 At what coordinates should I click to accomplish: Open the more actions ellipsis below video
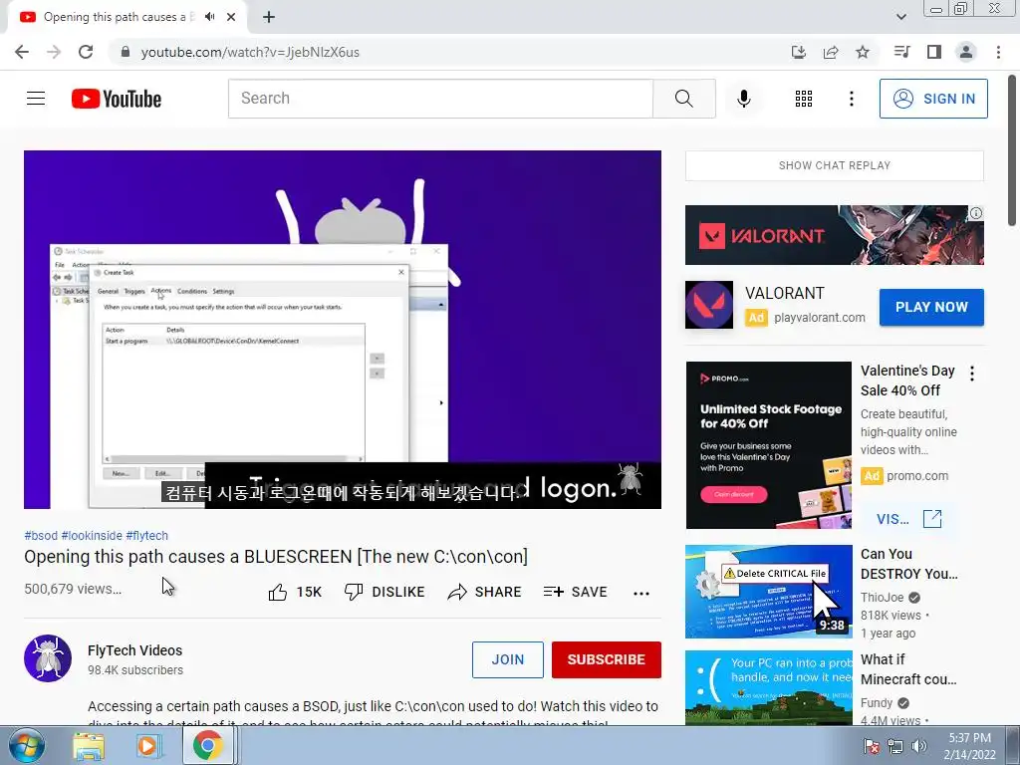click(x=641, y=593)
